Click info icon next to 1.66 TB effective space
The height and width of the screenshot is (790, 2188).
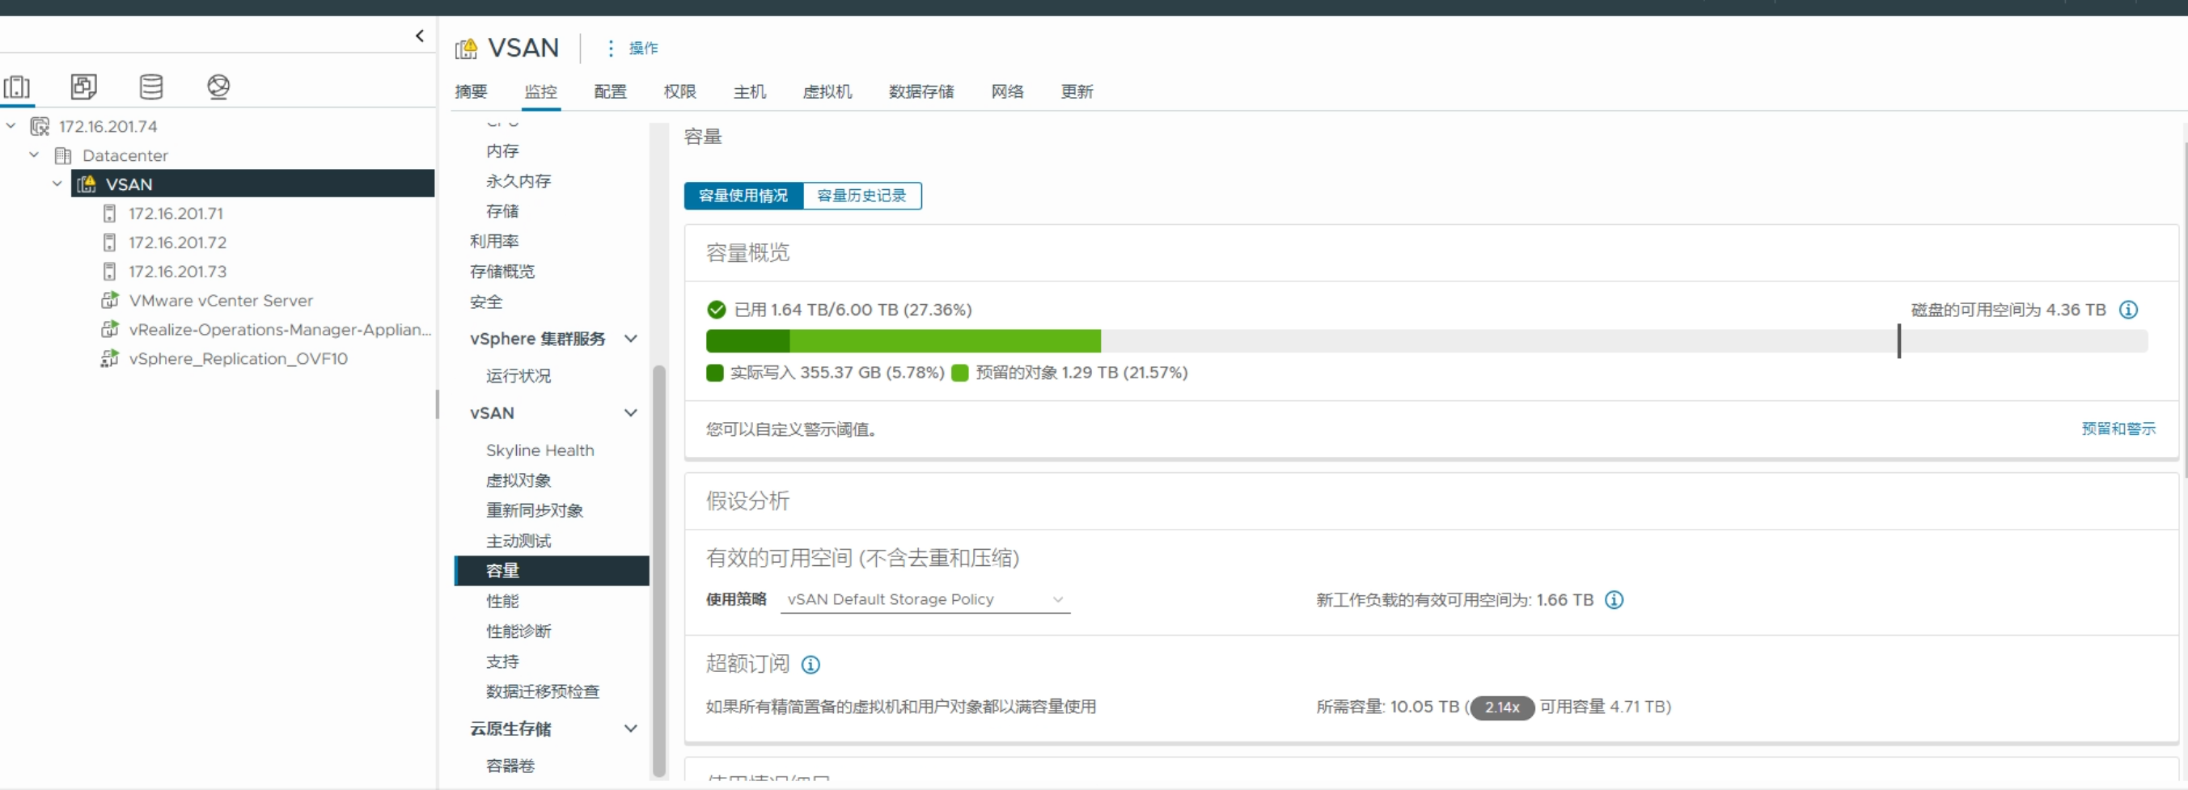pyautogui.click(x=1614, y=600)
